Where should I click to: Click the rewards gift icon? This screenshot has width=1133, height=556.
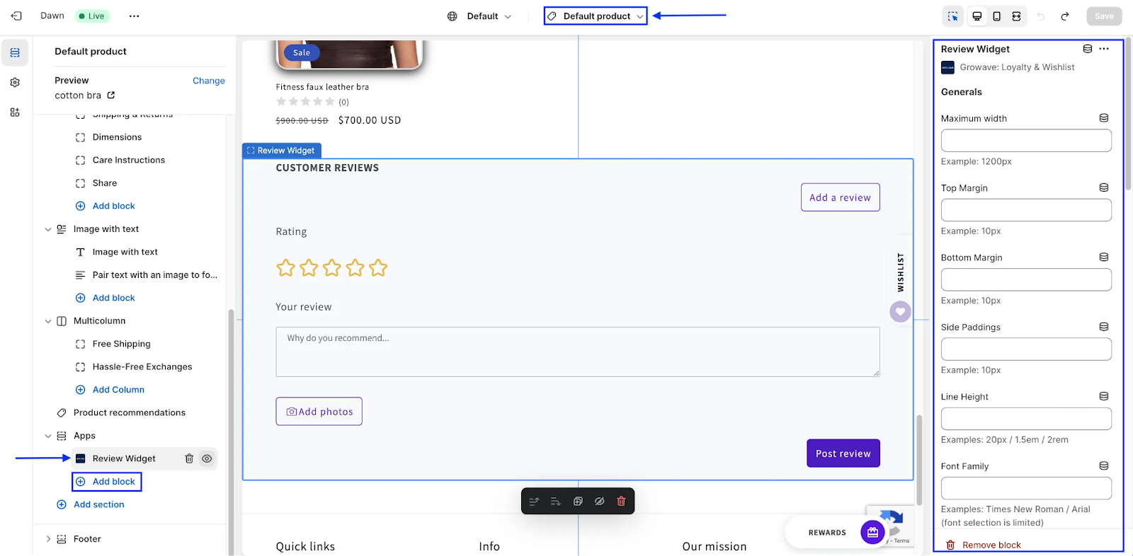pyautogui.click(x=872, y=533)
